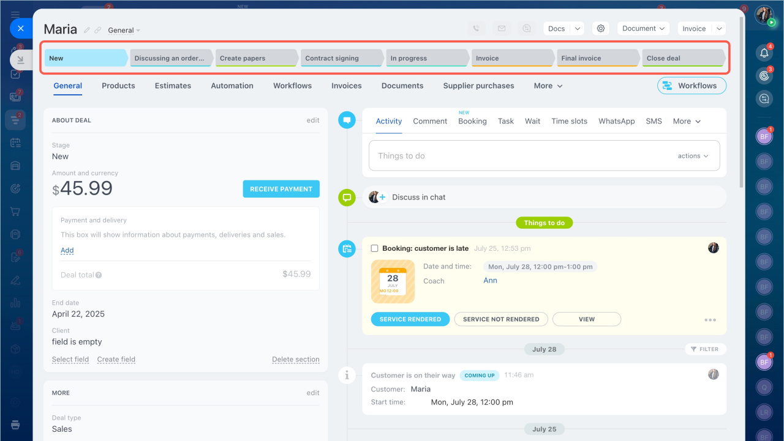Click the Add link under Payment and delivery

pyautogui.click(x=67, y=250)
